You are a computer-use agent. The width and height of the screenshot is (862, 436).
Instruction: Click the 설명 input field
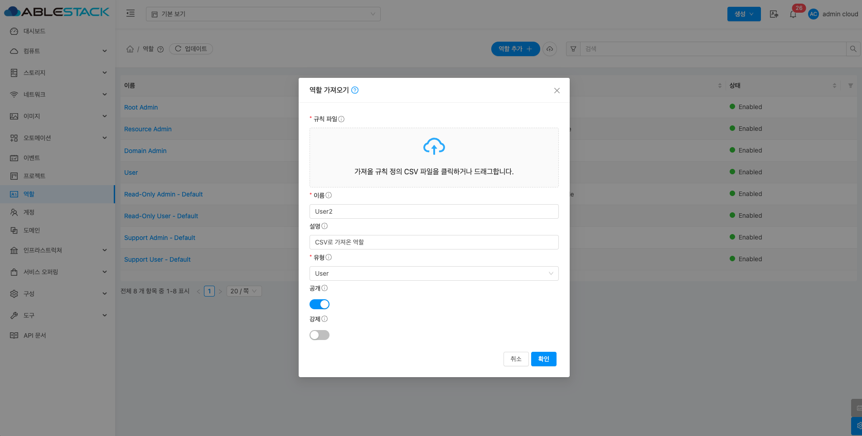(x=434, y=242)
